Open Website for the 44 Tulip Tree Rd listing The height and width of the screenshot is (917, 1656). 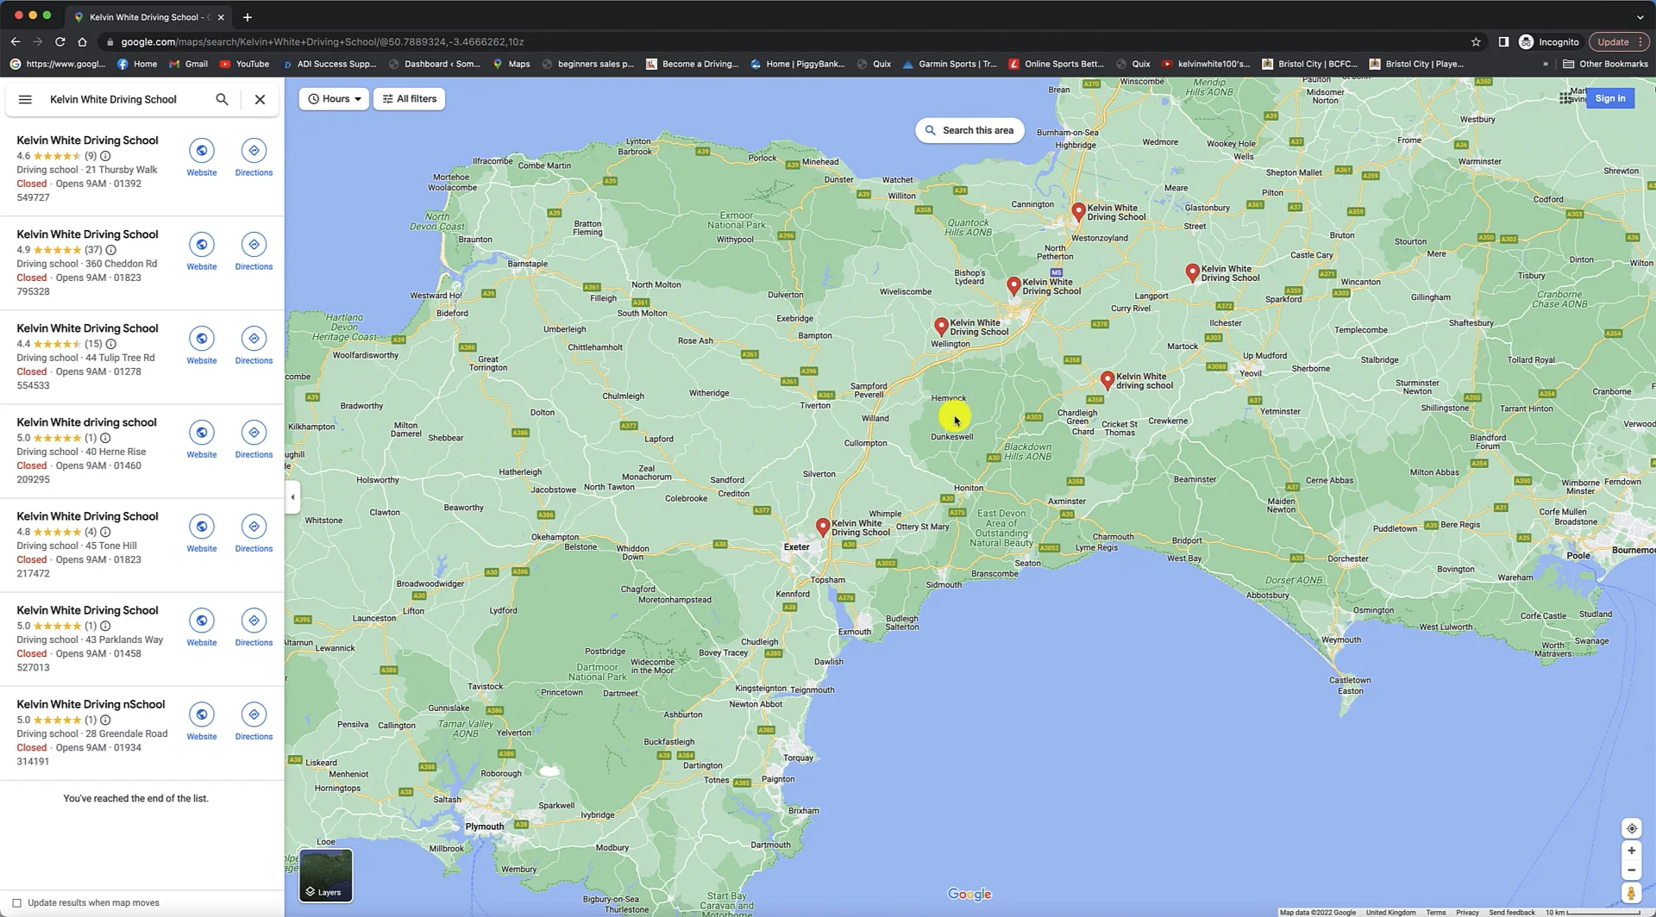click(202, 345)
